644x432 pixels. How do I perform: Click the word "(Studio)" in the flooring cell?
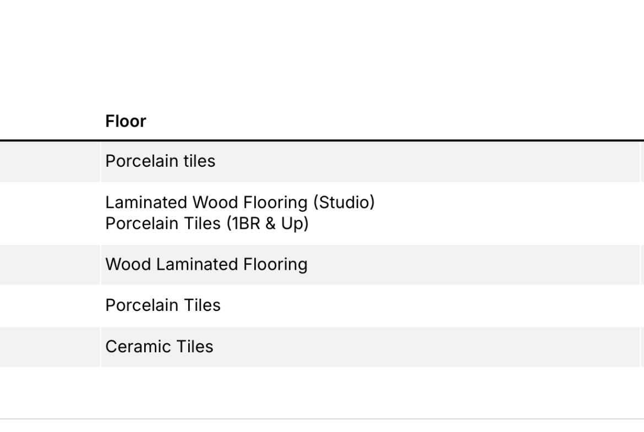(x=343, y=203)
